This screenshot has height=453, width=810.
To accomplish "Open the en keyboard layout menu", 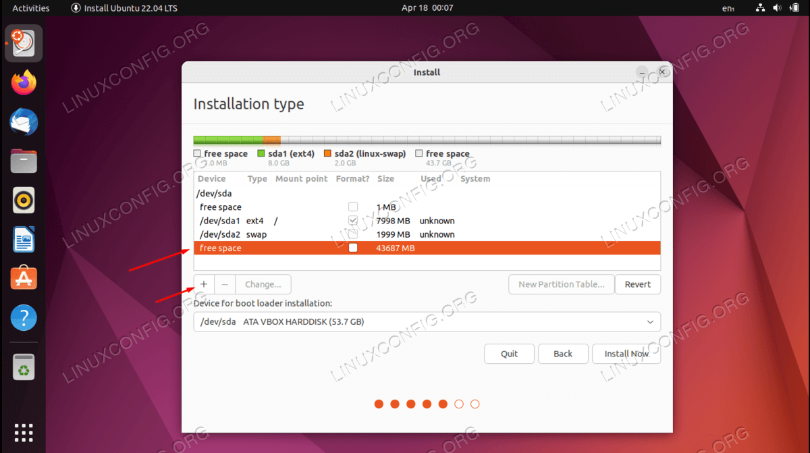I will tap(728, 8).
